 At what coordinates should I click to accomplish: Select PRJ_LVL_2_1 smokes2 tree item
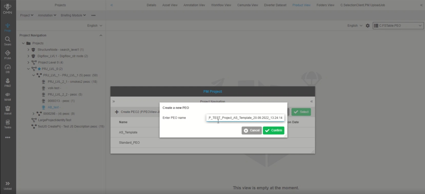click(72, 82)
